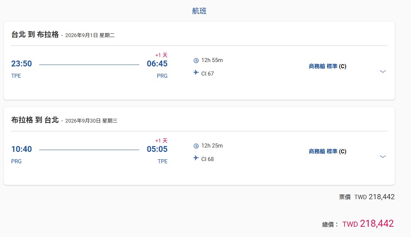Open 商務艙 標準 (C) fare for flight CI 67
Screen dimensions: 411x237
coord(327,66)
